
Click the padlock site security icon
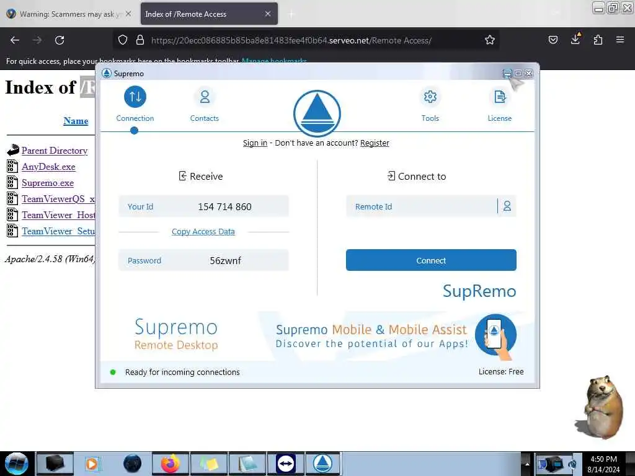click(140, 40)
